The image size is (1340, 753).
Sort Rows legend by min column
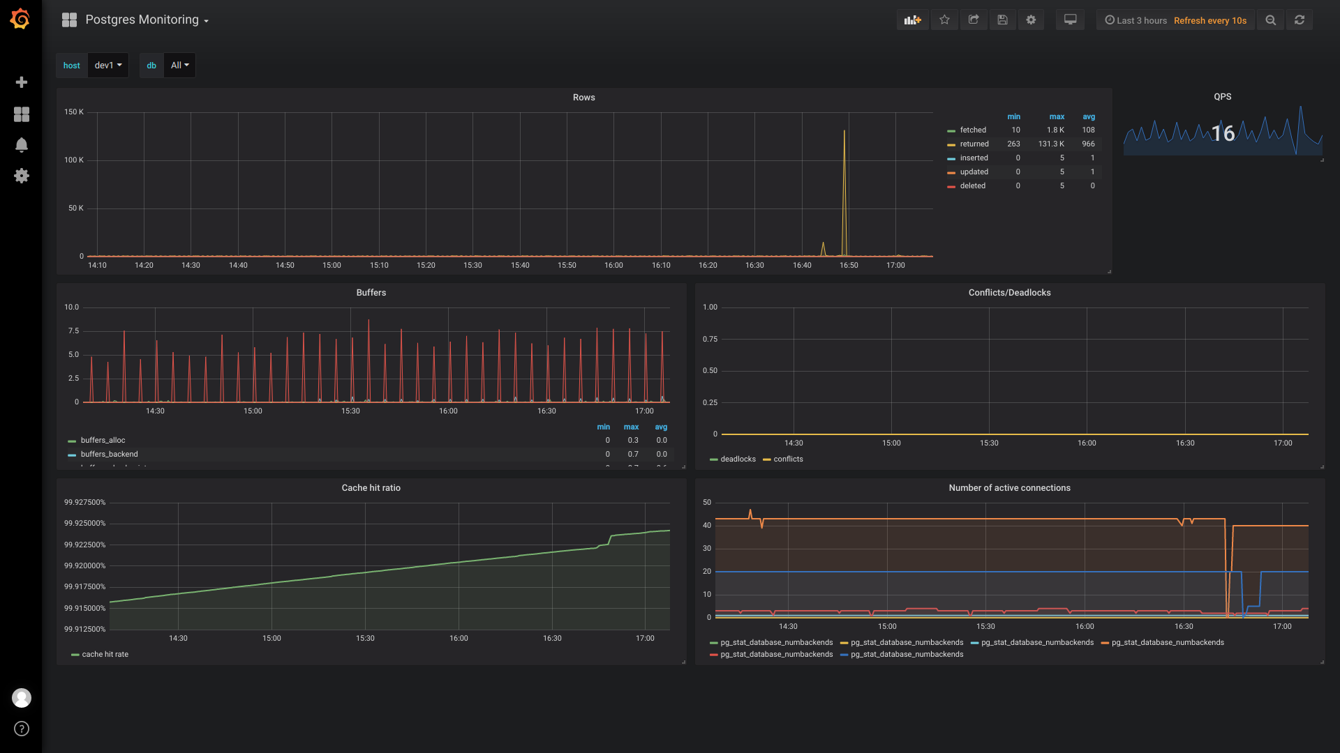click(x=1013, y=116)
